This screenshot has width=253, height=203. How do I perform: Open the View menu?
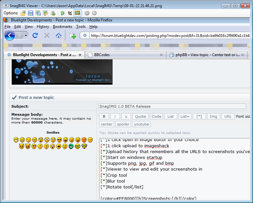[29, 27]
